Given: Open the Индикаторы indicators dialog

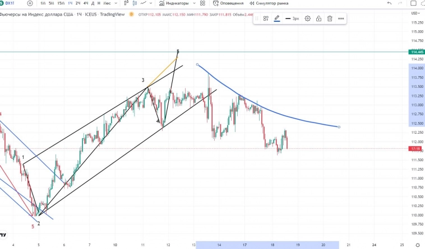Looking at the screenshot, I should pyautogui.click(x=174, y=3).
